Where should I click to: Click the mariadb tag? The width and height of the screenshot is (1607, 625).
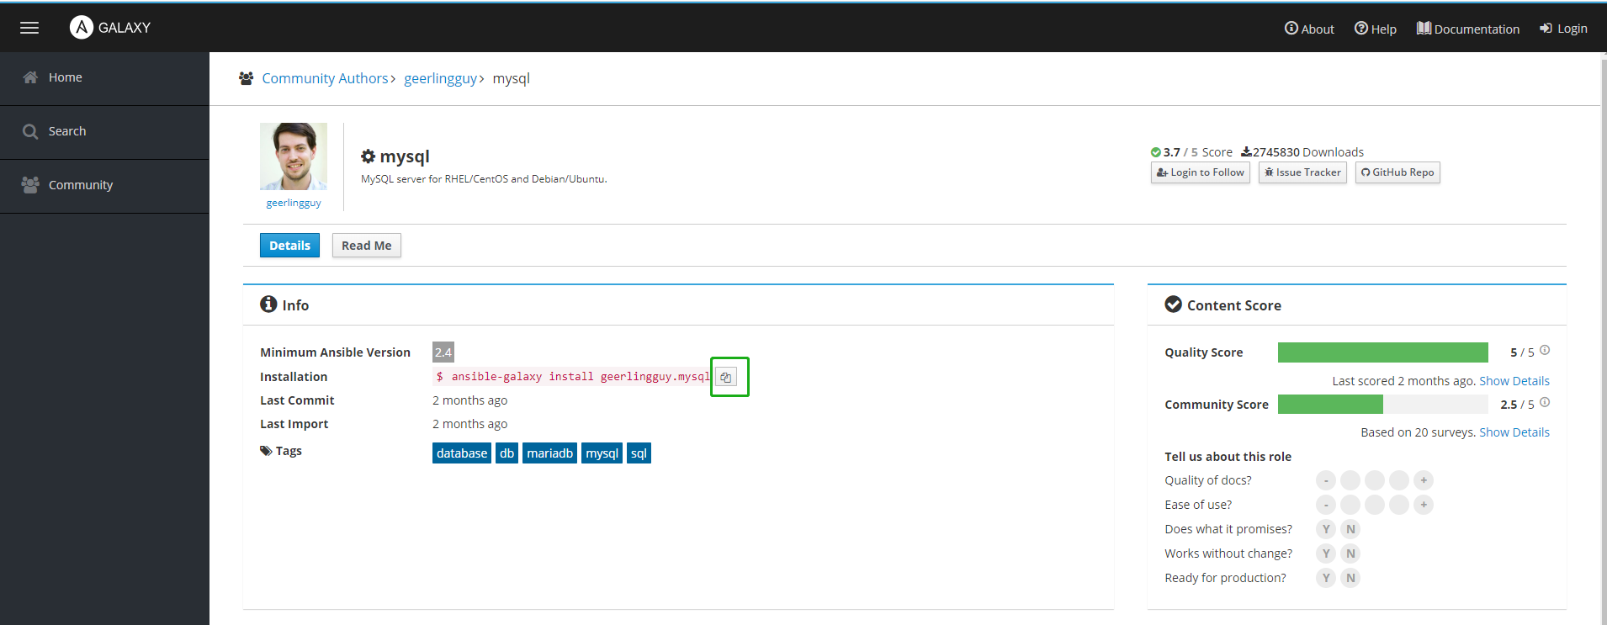pyautogui.click(x=549, y=453)
